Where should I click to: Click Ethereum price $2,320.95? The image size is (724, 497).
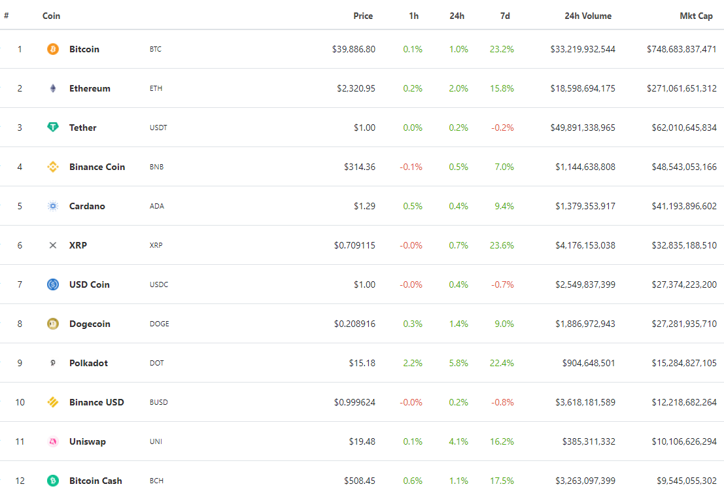coord(356,88)
